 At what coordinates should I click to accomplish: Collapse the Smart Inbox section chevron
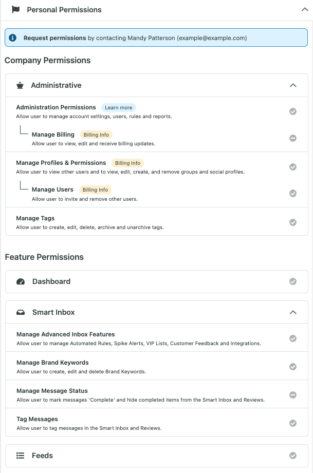point(293,312)
